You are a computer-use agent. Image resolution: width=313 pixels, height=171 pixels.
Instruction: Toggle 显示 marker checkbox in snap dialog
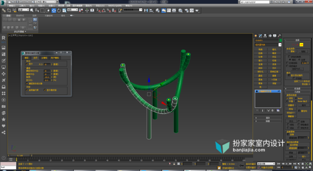(x=27, y=64)
